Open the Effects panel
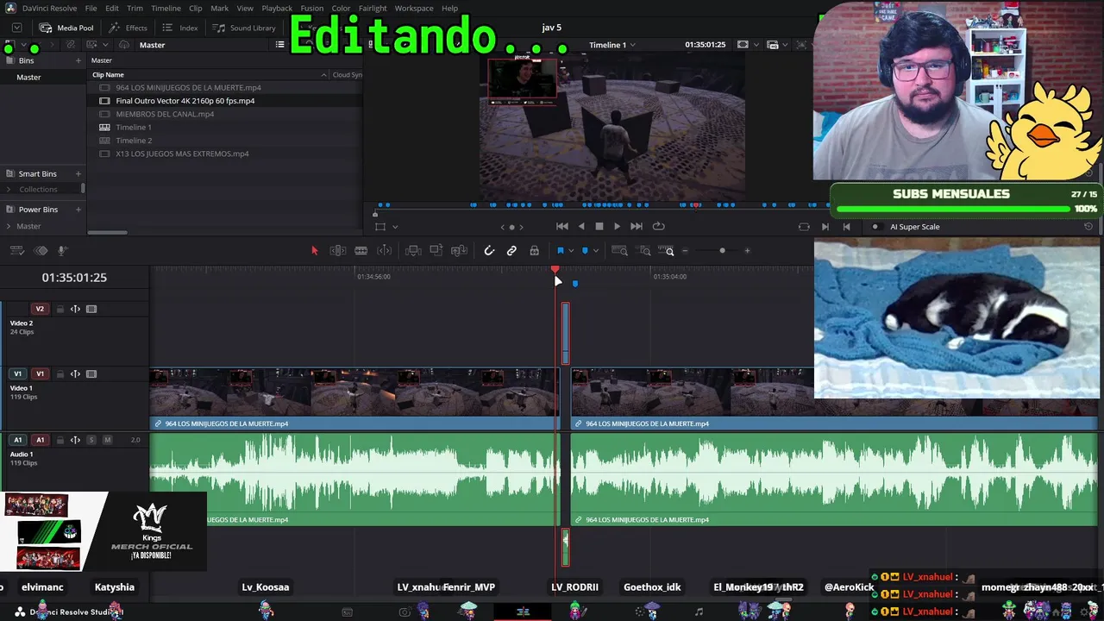1104x621 pixels. [x=128, y=28]
